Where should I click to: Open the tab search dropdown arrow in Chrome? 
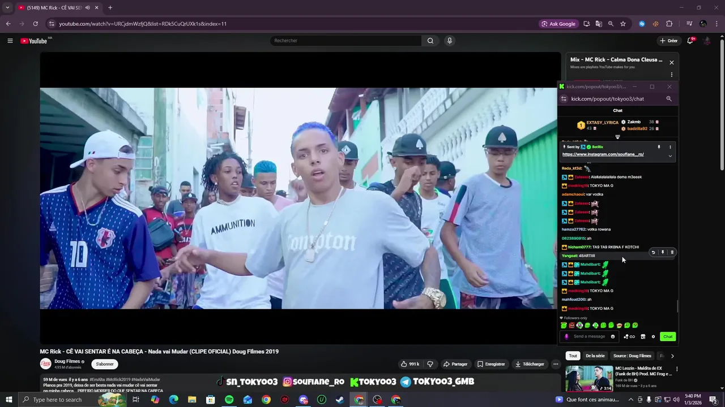click(7, 8)
